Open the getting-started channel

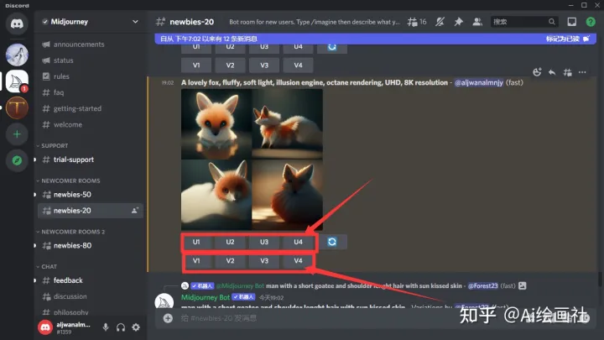[77, 108]
